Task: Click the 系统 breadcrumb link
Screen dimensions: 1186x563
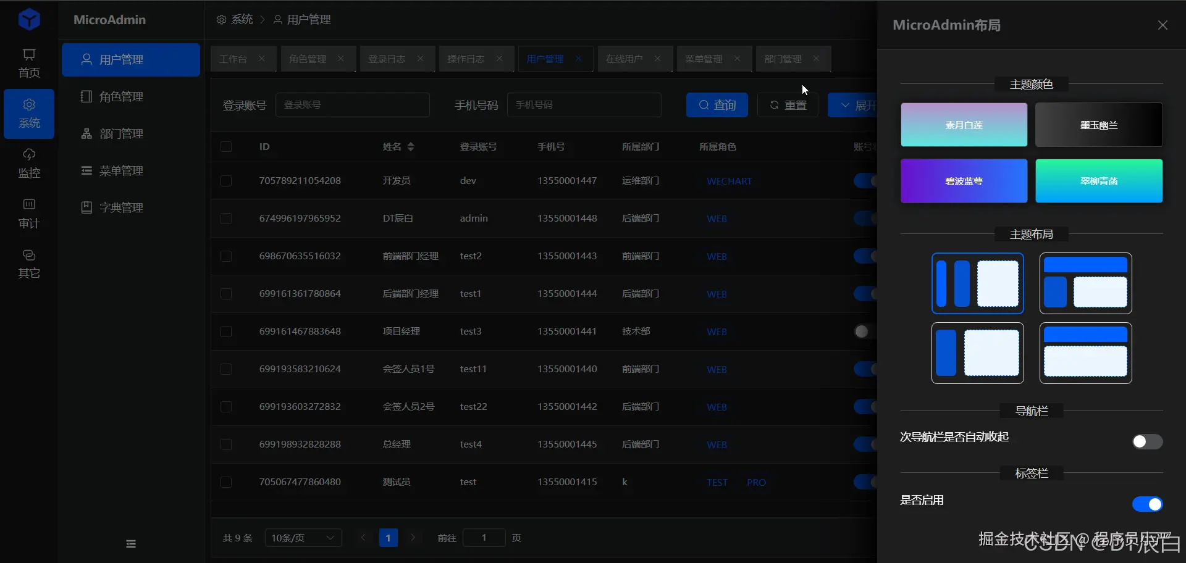Action: point(235,20)
